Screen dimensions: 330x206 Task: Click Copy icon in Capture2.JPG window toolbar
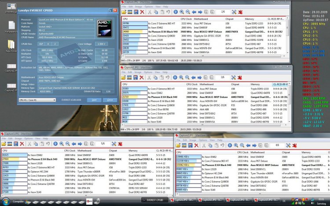coord(210,145)
